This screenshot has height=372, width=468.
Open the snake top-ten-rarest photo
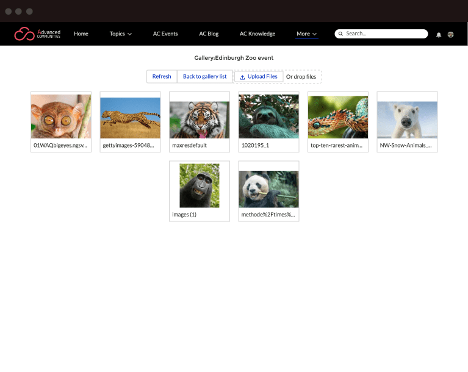(338, 117)
